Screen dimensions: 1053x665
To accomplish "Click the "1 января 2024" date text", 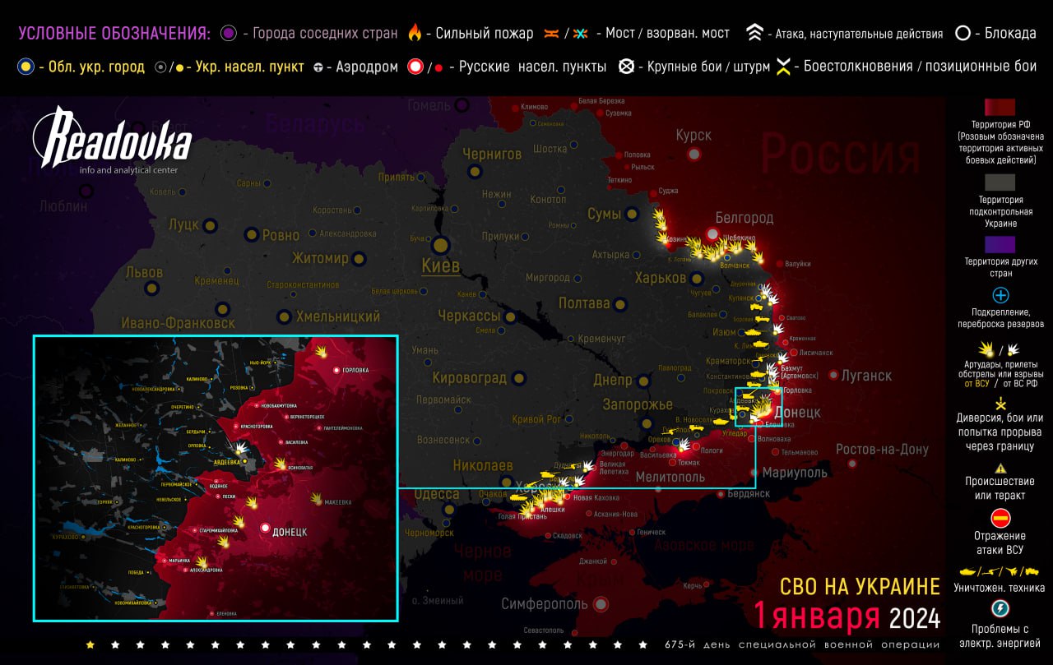I will coord(847,615).
